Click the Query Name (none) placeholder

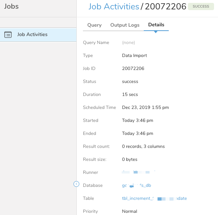129,43
